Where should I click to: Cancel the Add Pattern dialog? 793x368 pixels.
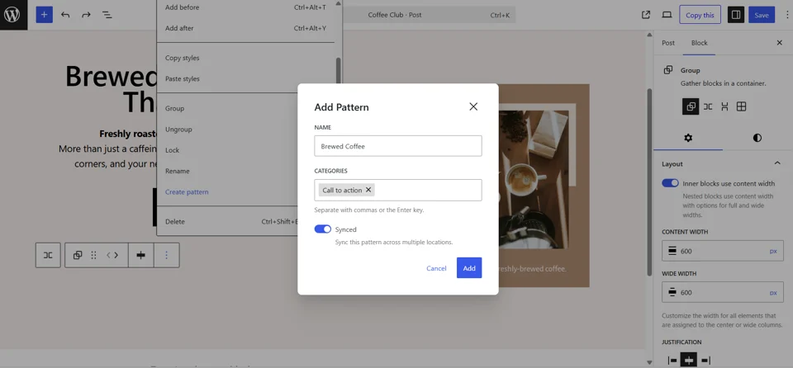[436, 268]
